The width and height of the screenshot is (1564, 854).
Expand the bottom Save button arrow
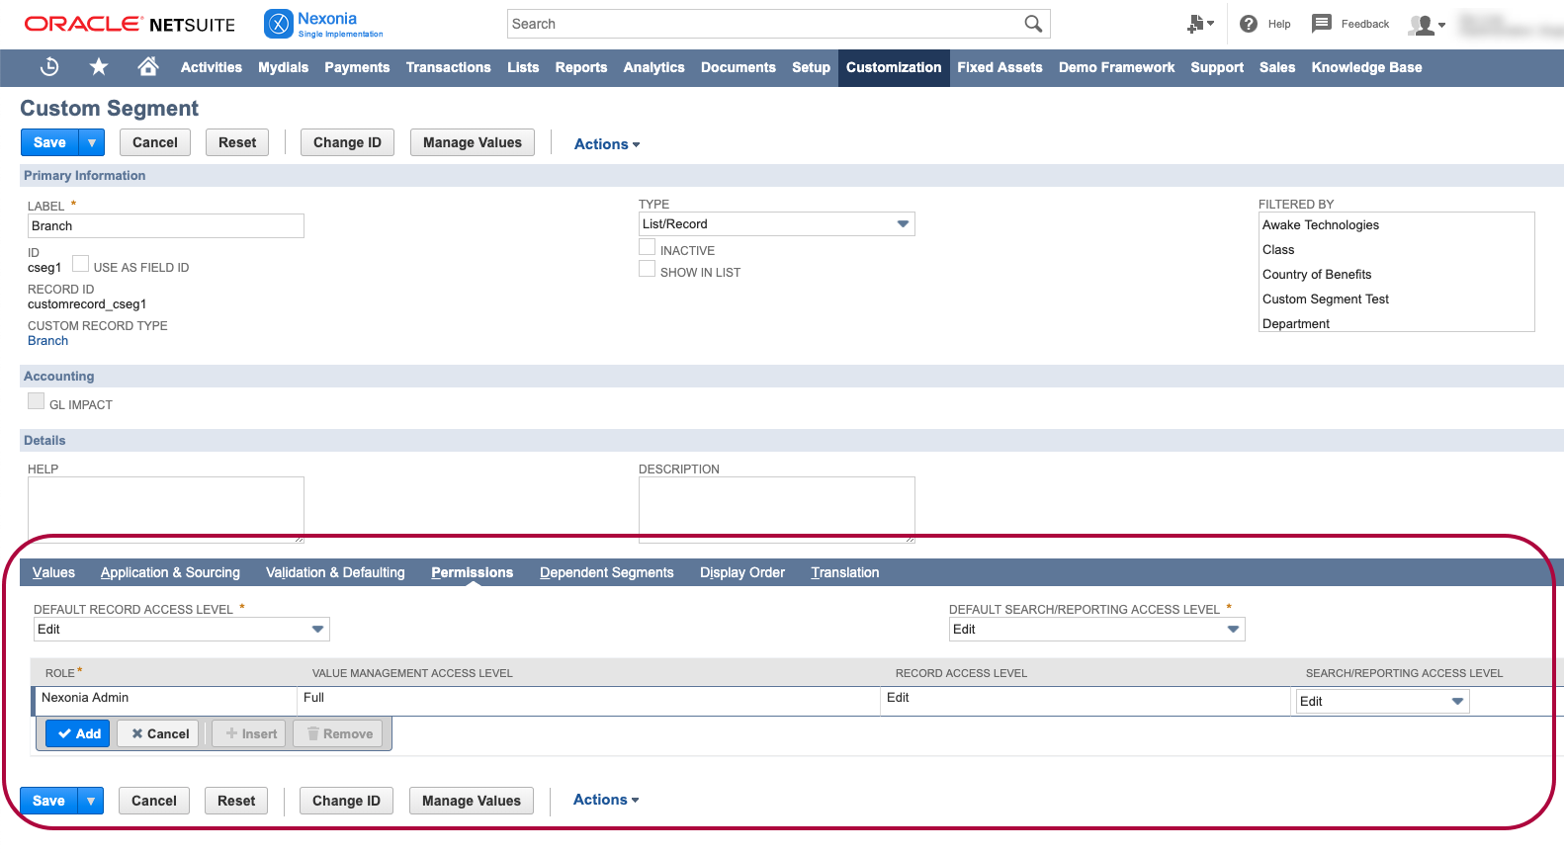(91, 801)
